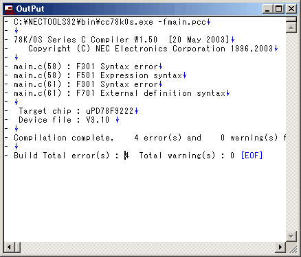Click the 'Total warning(s) : 0' text
301x257 pixels.
click(x=187, y=156)
